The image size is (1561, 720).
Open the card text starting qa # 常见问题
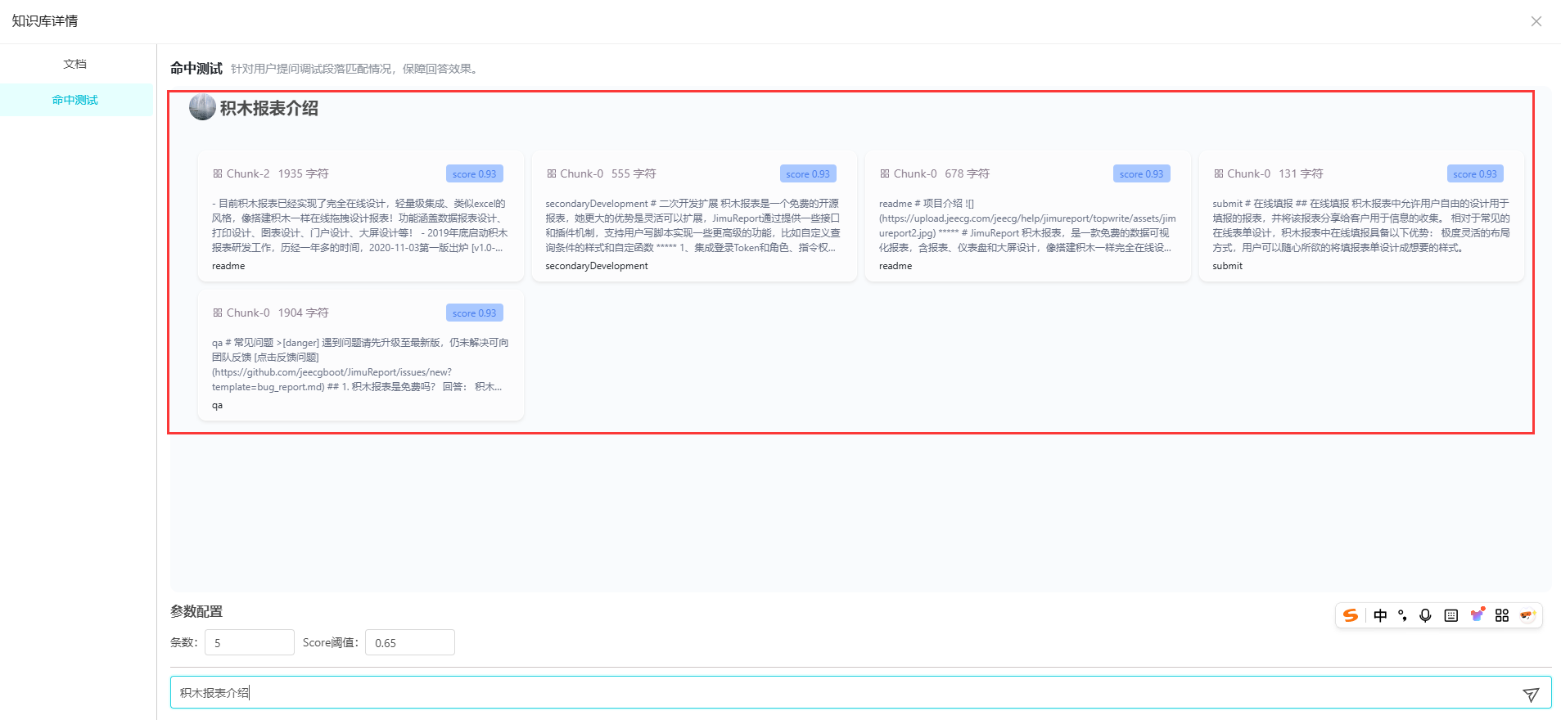360,364
